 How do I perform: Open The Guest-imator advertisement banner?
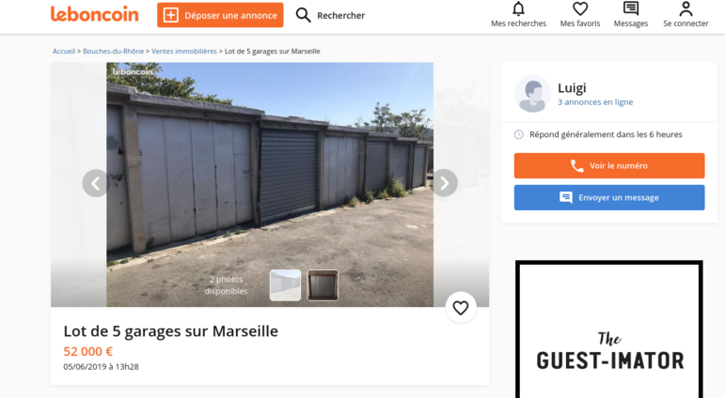609,329
